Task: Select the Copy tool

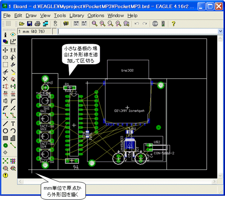Action: 13,50
